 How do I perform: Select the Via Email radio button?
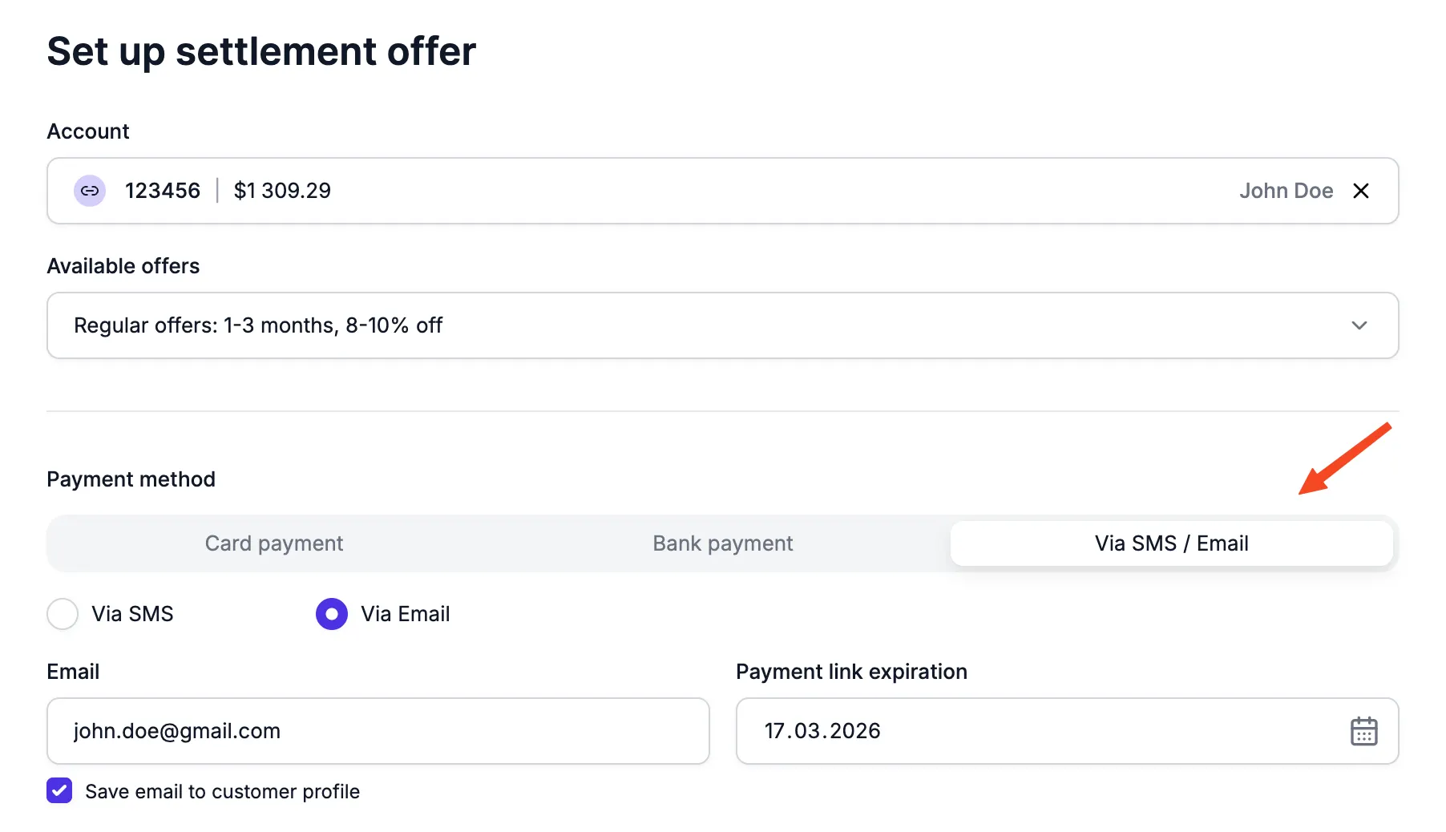pos(332,614)
